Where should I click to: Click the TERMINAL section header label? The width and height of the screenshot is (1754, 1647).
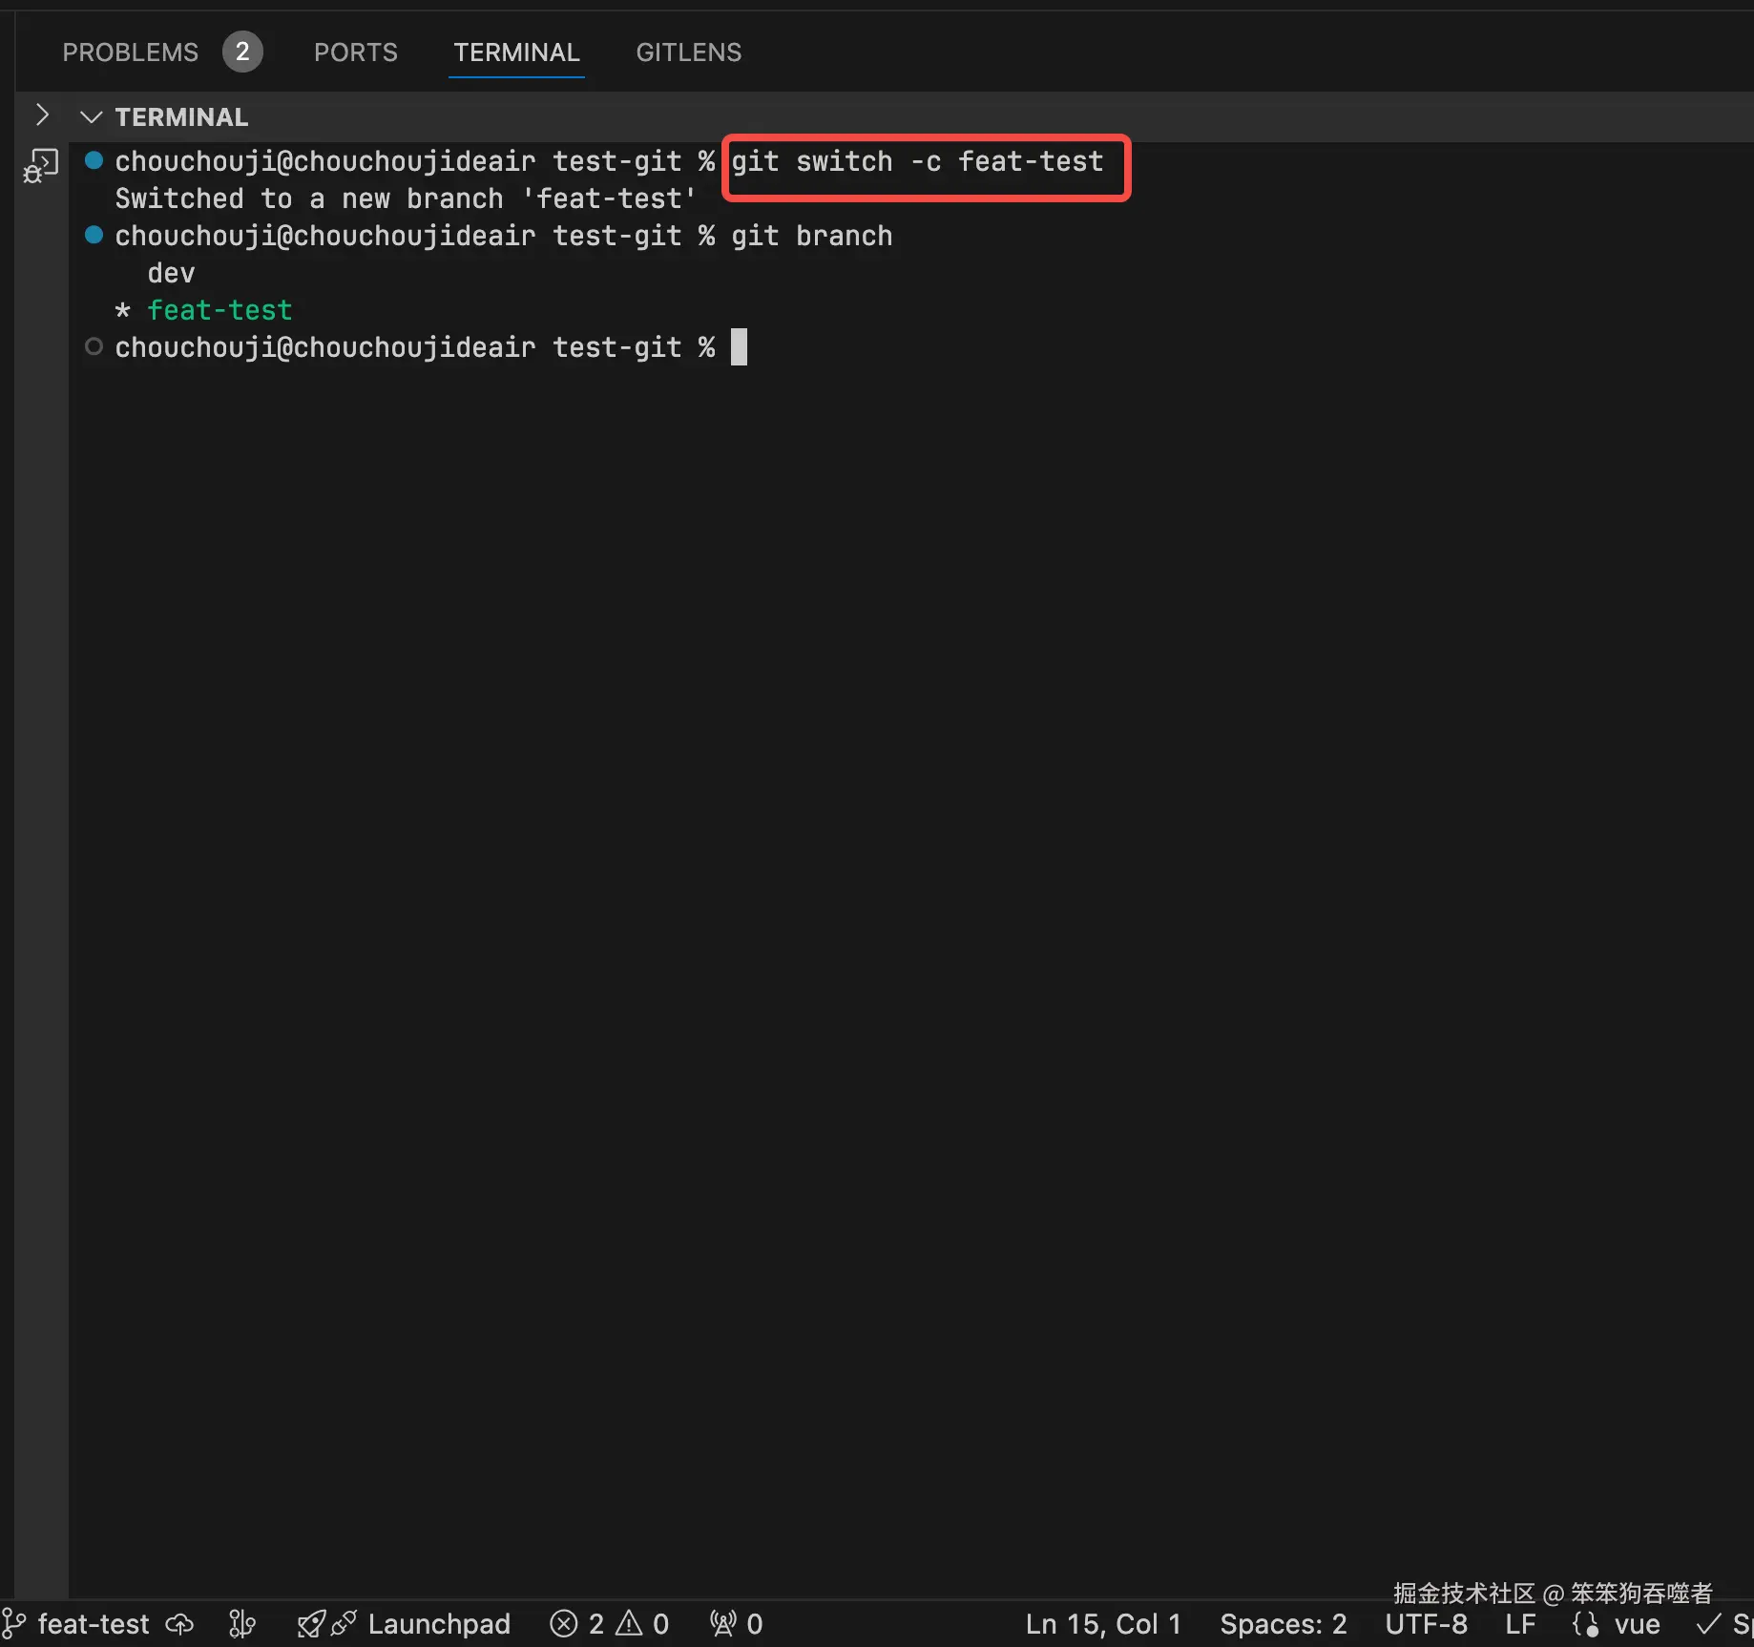click(x=181, y=117)
